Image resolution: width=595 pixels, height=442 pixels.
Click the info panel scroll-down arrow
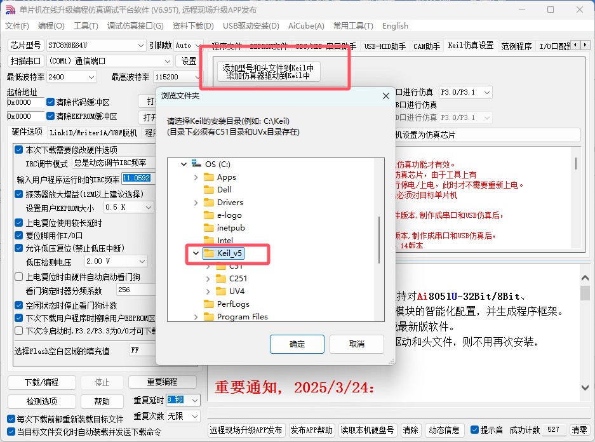click(x=585, y=388)
